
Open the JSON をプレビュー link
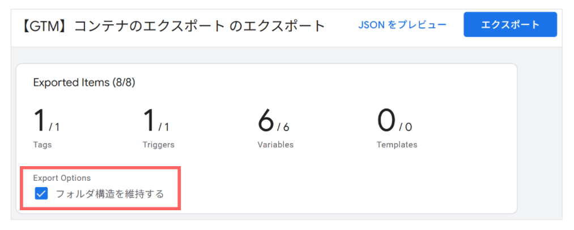click(x=402, y=25)
